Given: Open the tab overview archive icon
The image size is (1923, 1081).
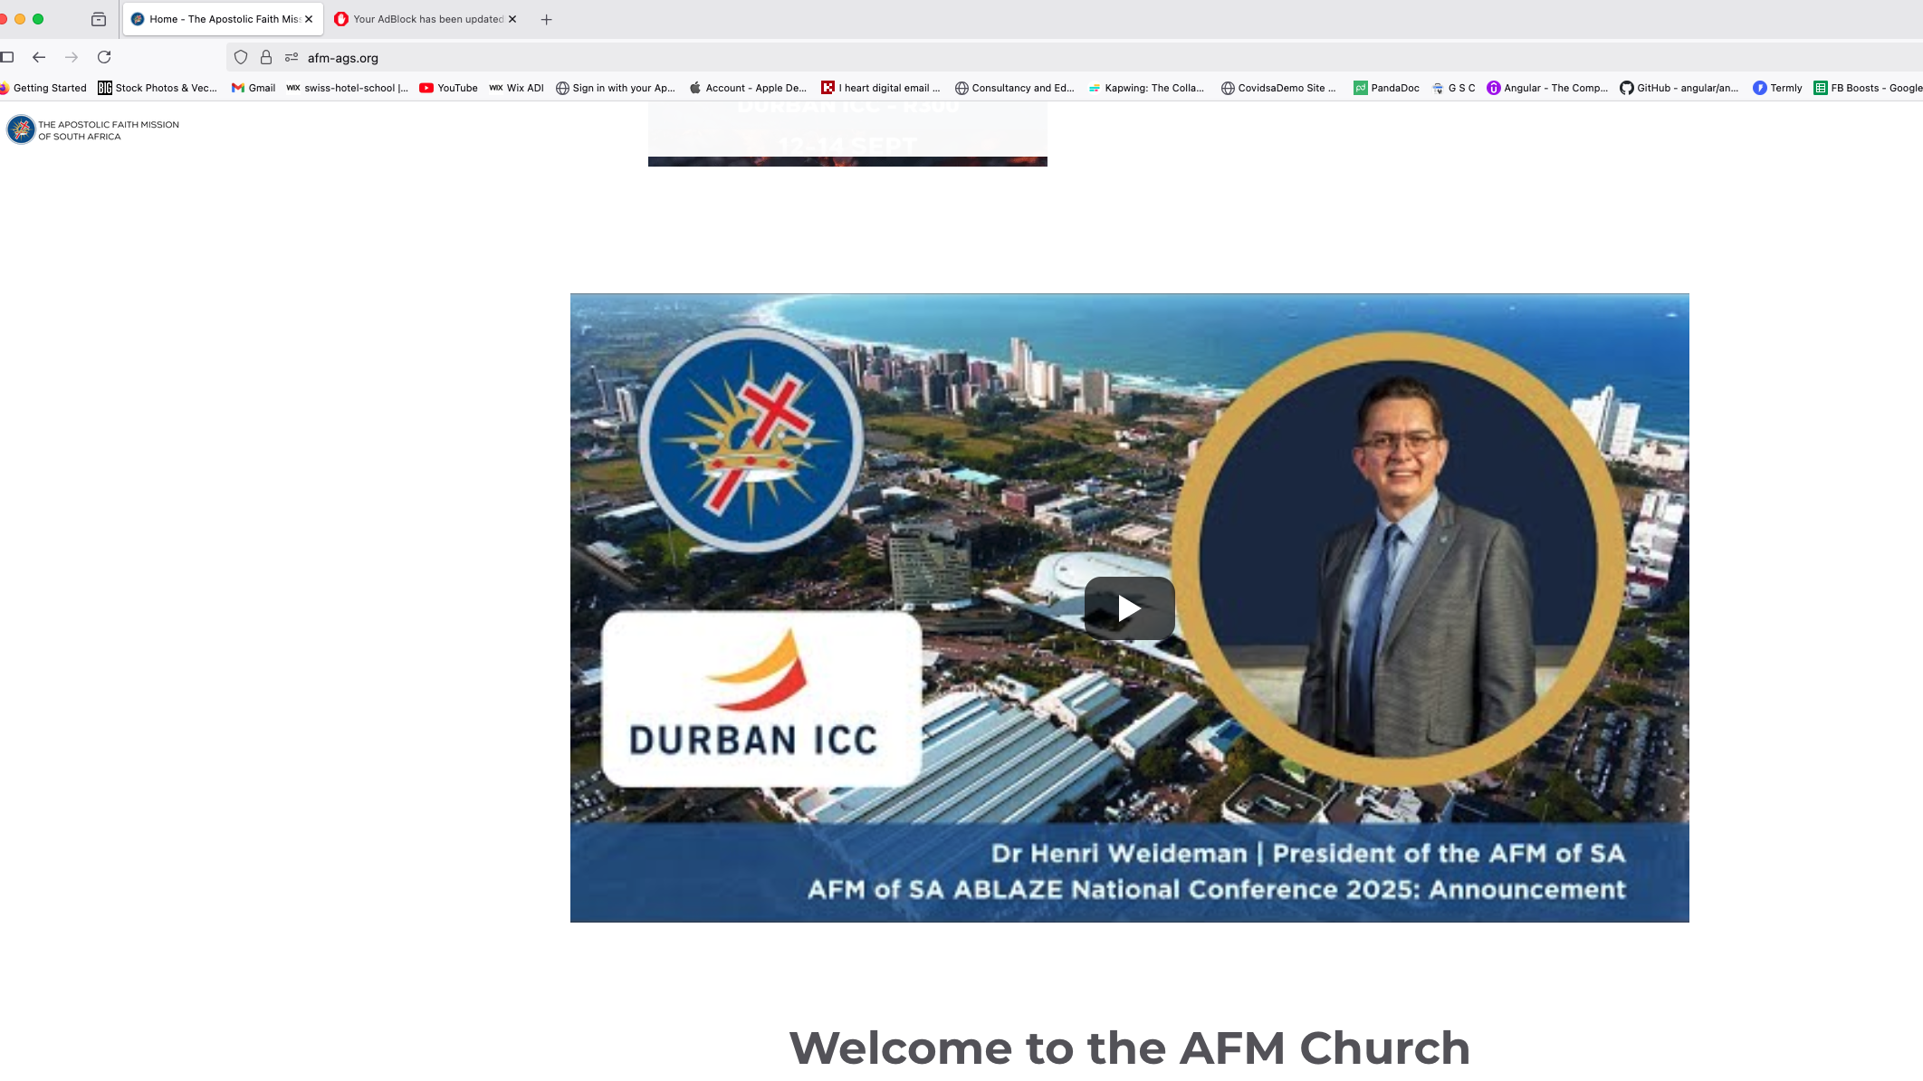Looking at the screenshot, I should 99,19.
